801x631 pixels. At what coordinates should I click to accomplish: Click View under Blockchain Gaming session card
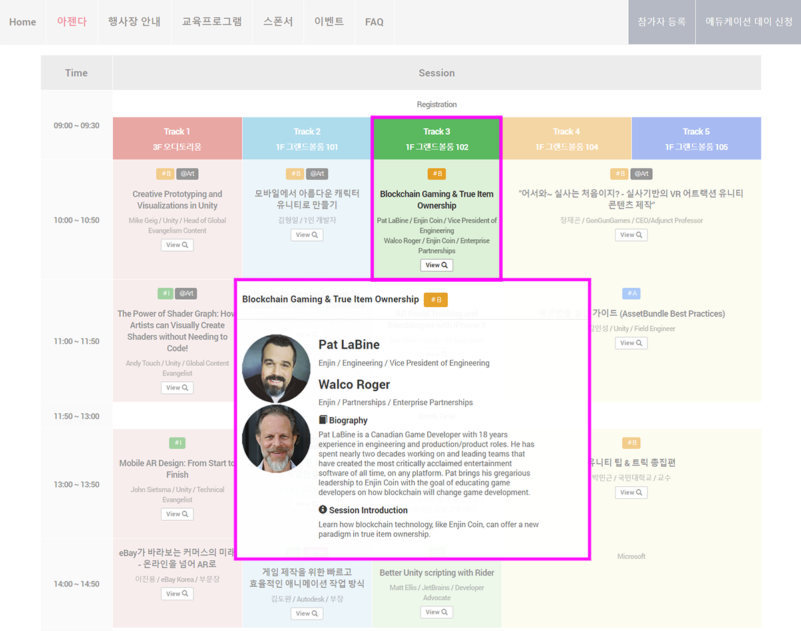click(437, 265)
